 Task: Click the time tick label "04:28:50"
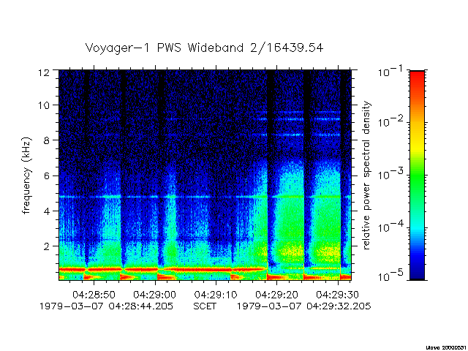94,295
